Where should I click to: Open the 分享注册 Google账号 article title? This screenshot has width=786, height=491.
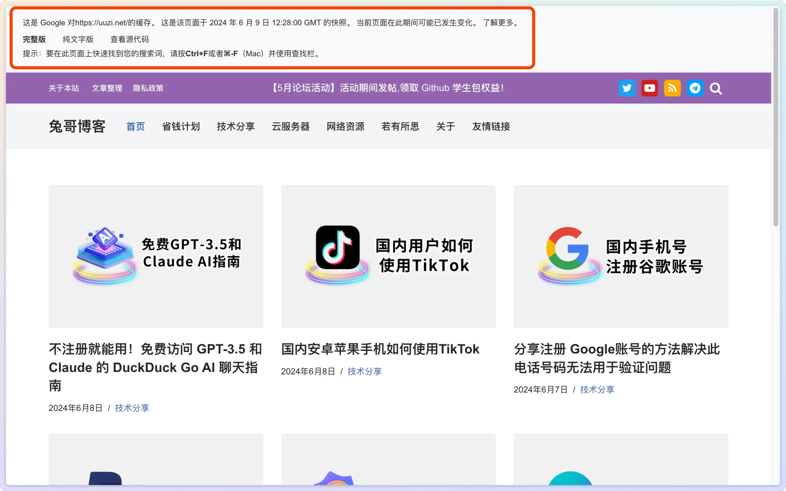617,358
